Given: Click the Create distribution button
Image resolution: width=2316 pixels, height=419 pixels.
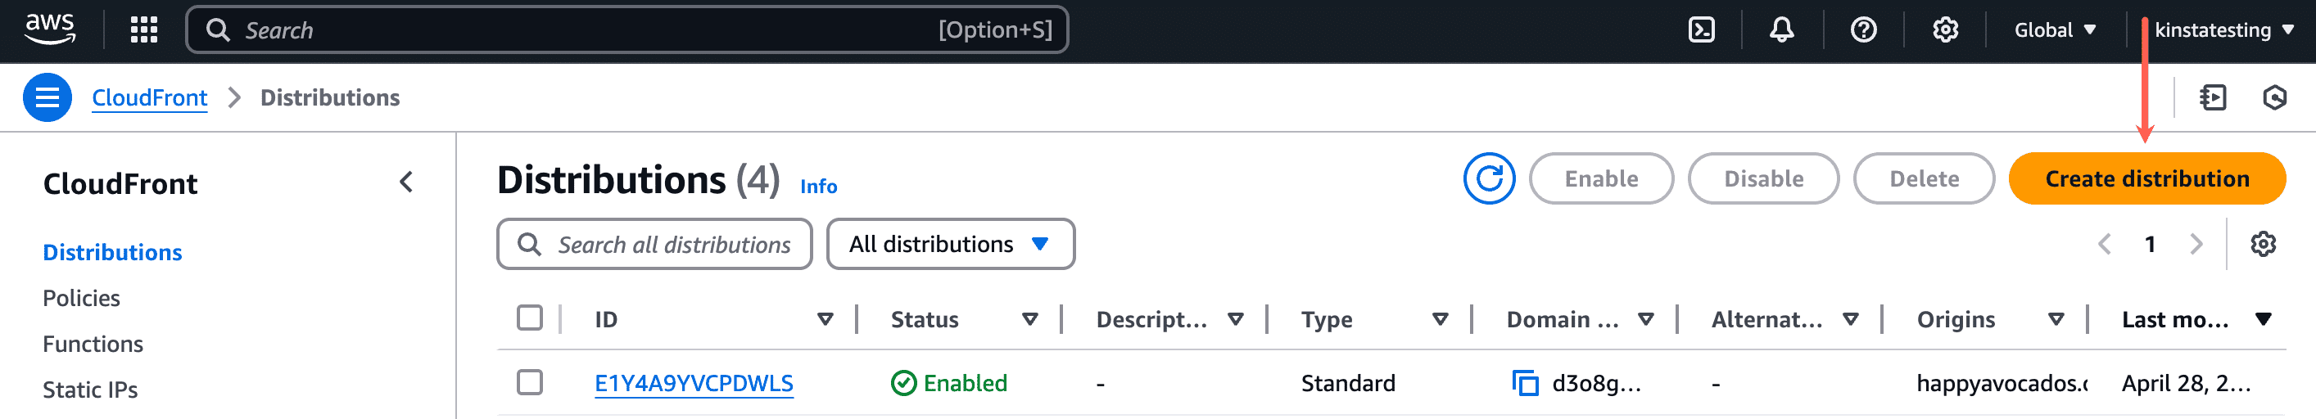Looking at the screenshot, I should [x=2146, y=179].
